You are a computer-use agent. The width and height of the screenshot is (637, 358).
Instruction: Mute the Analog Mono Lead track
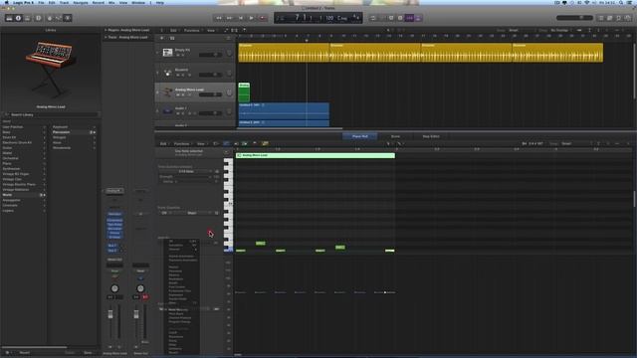tap(177, 95)
